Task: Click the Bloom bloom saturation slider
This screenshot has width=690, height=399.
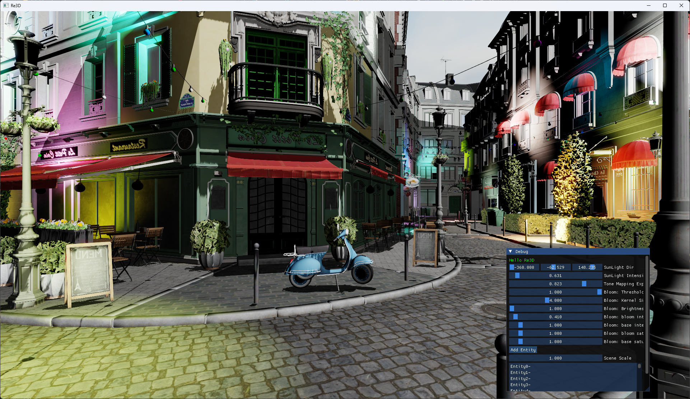Action: coord(555,333)
